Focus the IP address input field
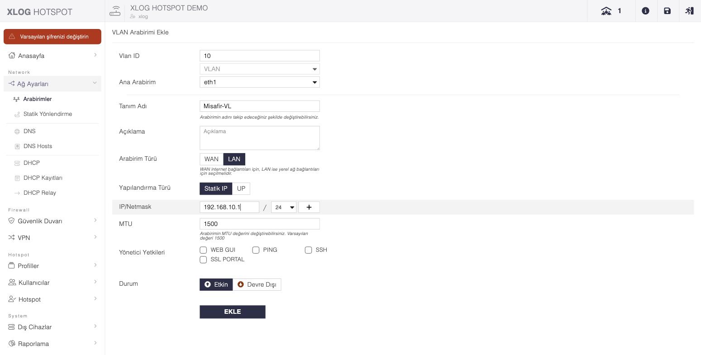 coord(229,207)
